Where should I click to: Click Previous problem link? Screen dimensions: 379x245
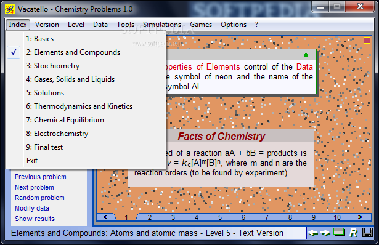[41, 177]
